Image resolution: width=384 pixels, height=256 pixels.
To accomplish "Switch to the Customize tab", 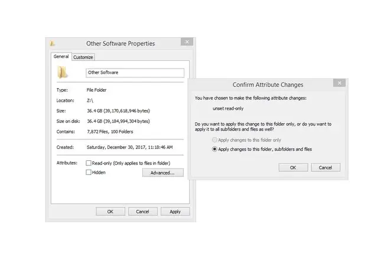I will point(83,57).
